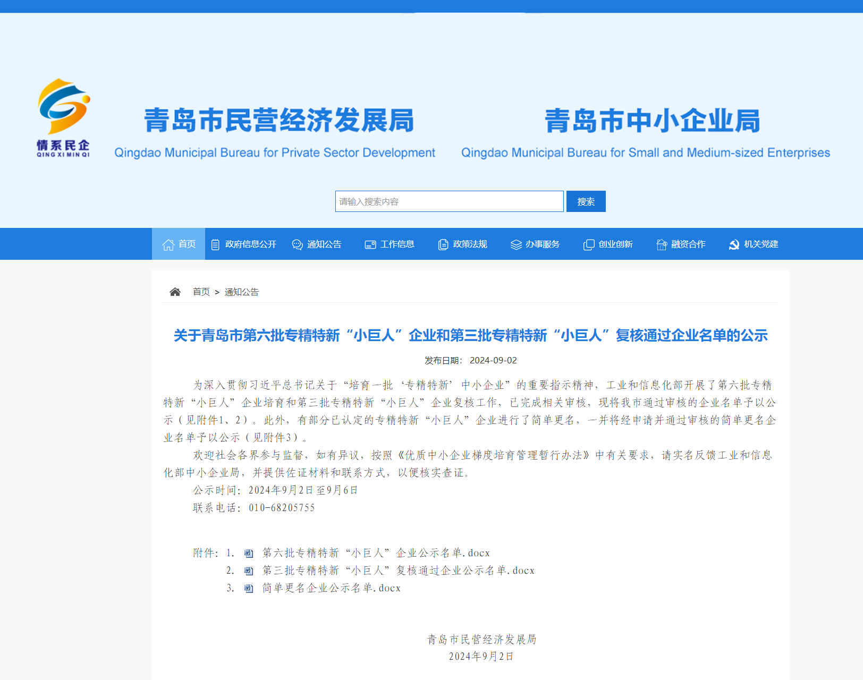Click the 通知公告 chat bubble icon in navbar
Screen dimensions: 863x680
(x=297, y=244)
